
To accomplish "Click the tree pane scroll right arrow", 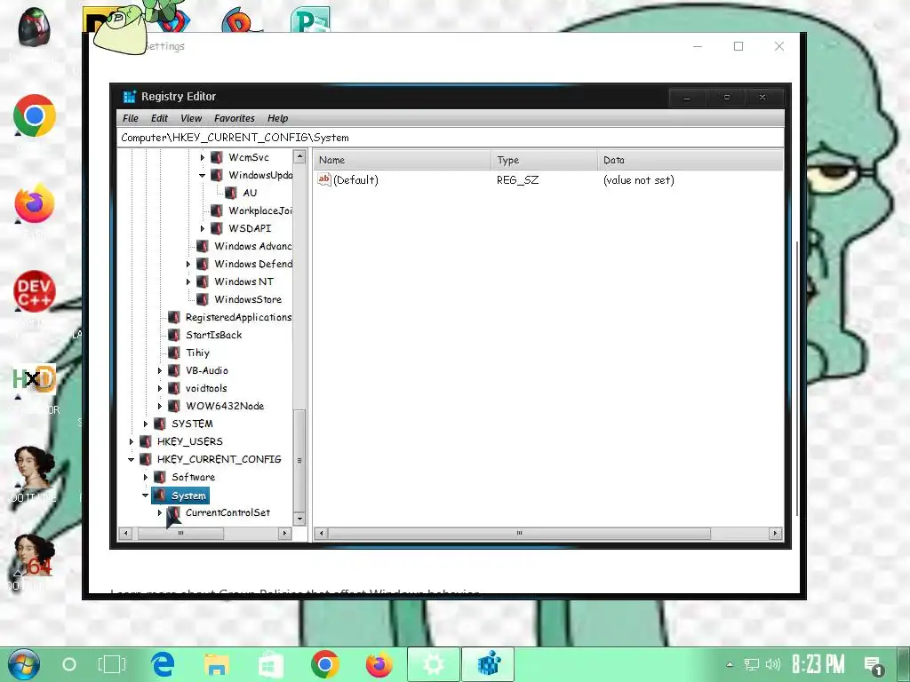I will tap(284, 533).
